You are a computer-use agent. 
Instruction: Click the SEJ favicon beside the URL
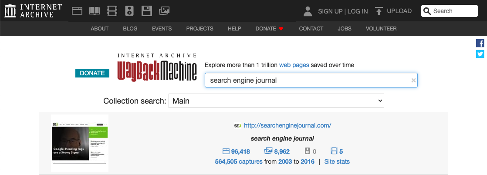point(237,126)
